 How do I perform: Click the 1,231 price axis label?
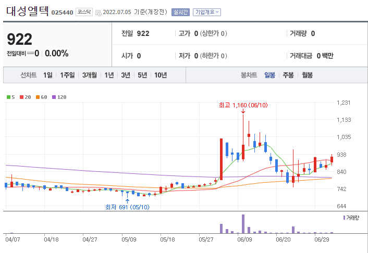pos(344,103)
